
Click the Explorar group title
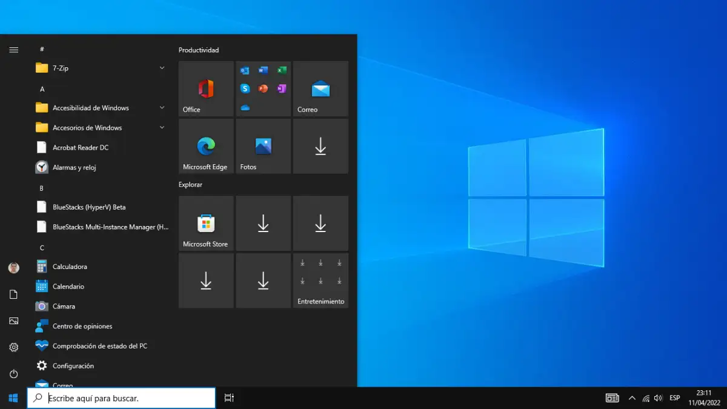(x=190, y=184)
